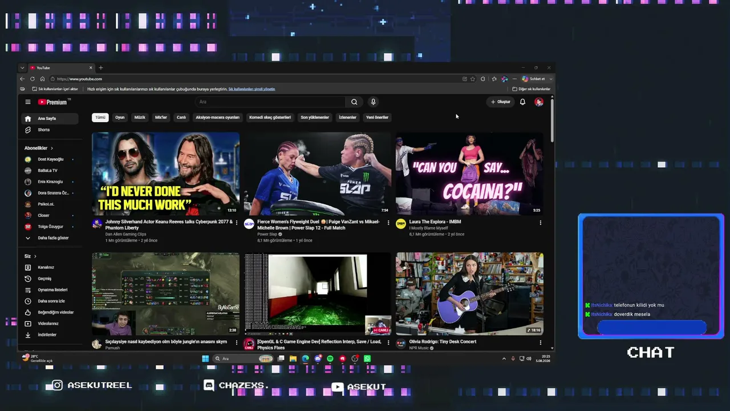Open the Sohbet et Copilot button

[x=537, y=79]
